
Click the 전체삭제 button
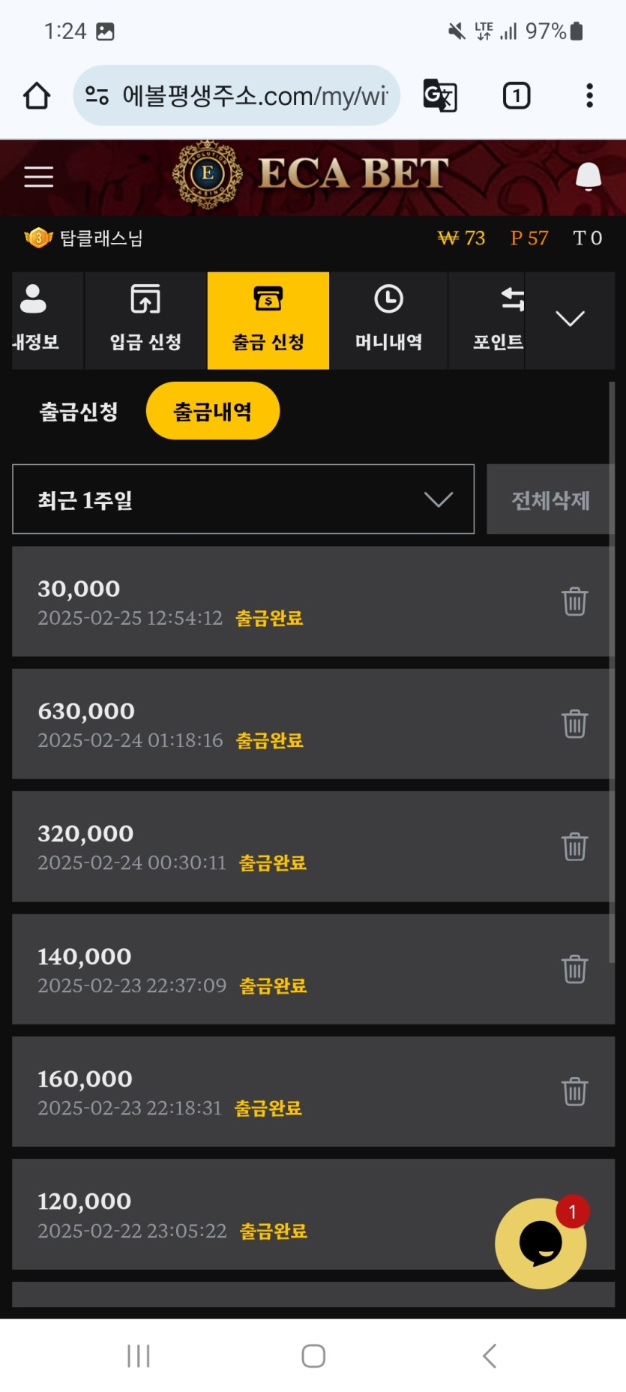tap(550, 499)
